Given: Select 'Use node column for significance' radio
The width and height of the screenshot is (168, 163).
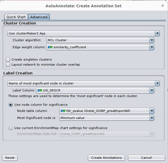Looking at the screenshot, I should (11, 105).
